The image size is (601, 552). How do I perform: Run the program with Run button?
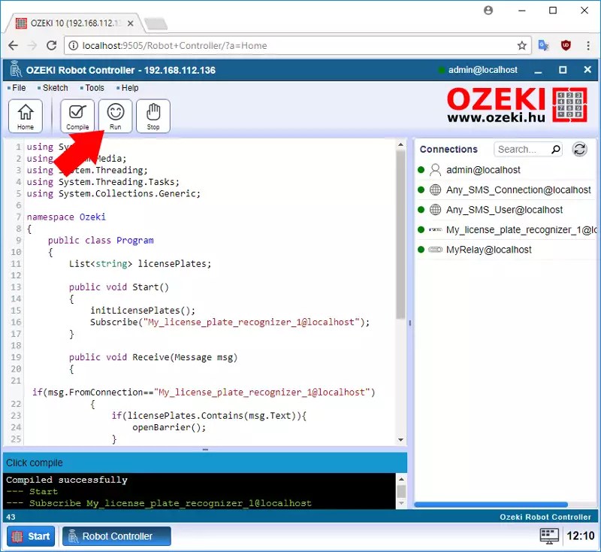(116, 116)
